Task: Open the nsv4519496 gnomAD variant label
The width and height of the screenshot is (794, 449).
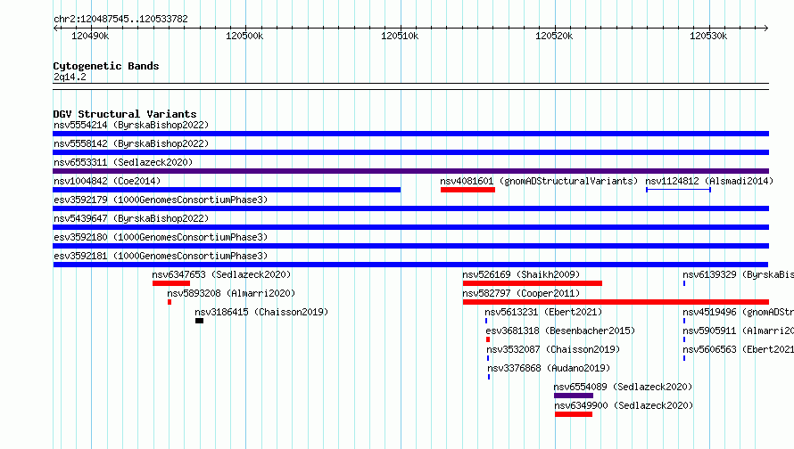Action: [739, 312]
